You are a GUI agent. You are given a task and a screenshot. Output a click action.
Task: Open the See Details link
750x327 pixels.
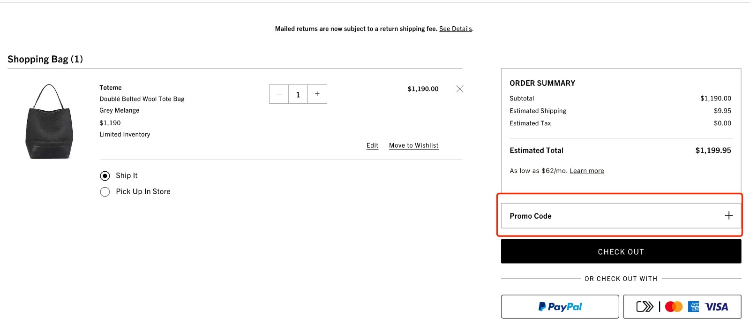[x=455, y=29]
